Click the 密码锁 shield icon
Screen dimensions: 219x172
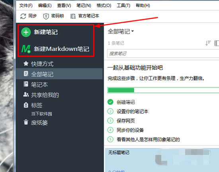click(46, 16)
